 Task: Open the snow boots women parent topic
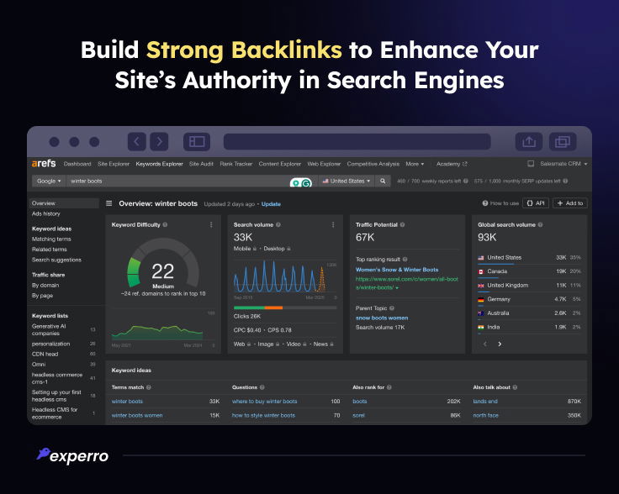tap(382, 318)
